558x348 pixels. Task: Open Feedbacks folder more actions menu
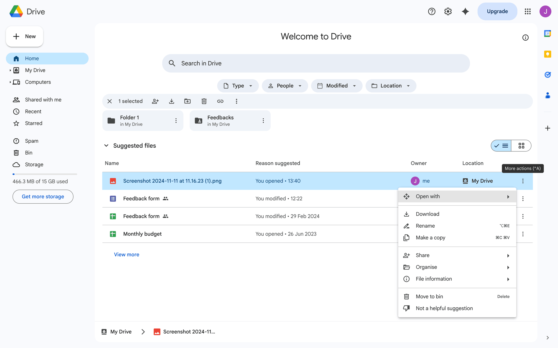(x=263, y=121)
